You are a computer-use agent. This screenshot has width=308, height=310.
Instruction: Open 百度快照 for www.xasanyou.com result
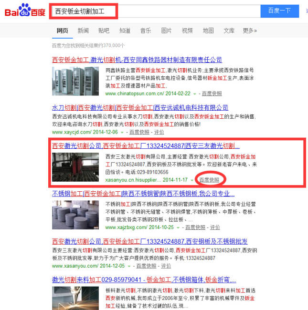pyautogui.click(x=146, y=266)
